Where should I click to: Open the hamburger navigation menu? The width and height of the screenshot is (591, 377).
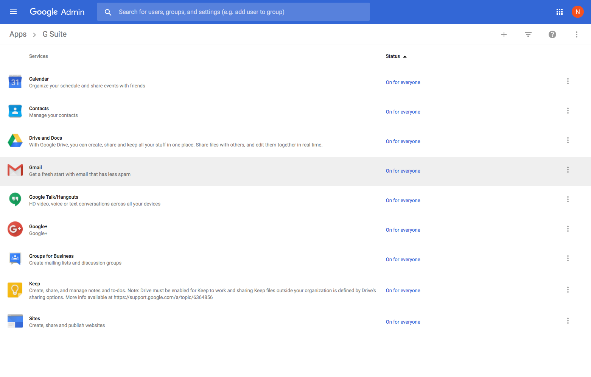[x=13, y=12]
